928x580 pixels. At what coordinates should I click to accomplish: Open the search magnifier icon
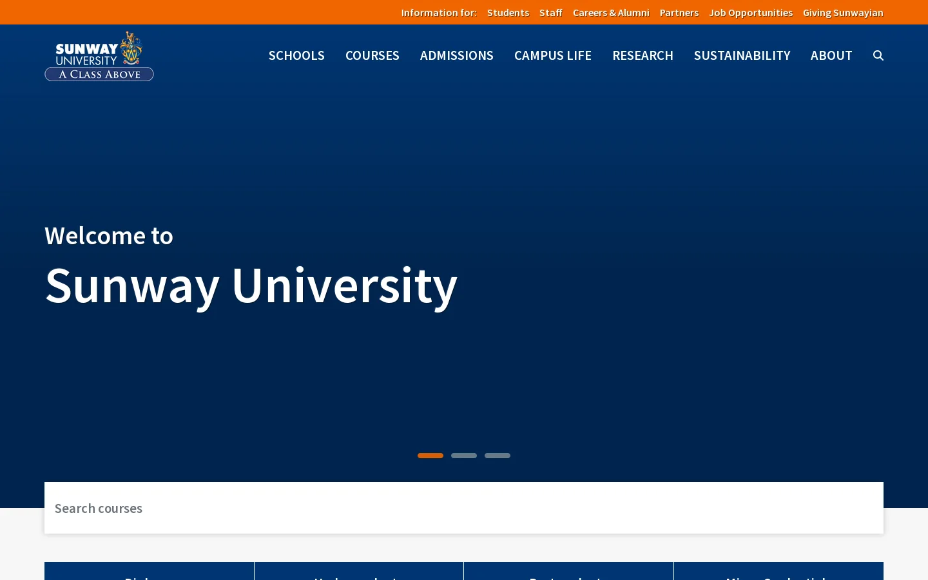click(x=878, y=55)
